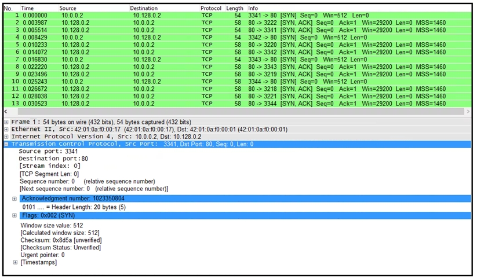
Task: Sort by the Protocol column header
Action: coord(211,8)
